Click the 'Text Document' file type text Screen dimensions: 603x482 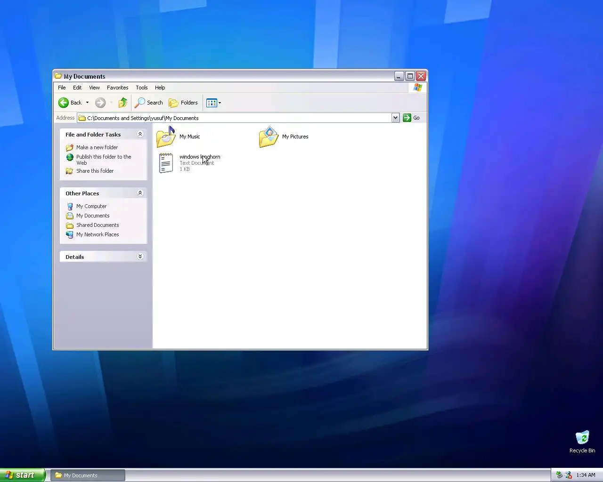tap(197, 163)
